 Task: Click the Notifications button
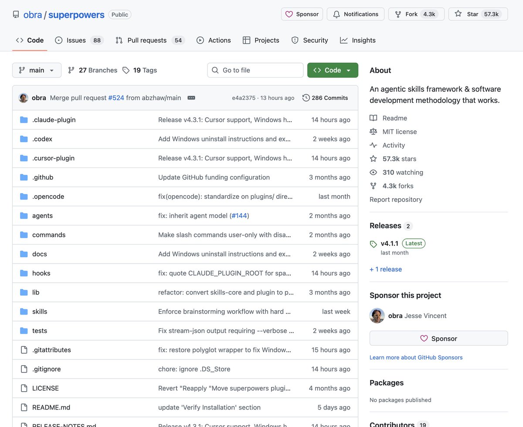(x=356, y=14)
